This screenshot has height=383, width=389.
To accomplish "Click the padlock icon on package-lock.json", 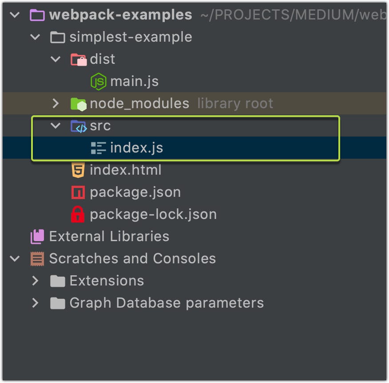I will point(78,214).
